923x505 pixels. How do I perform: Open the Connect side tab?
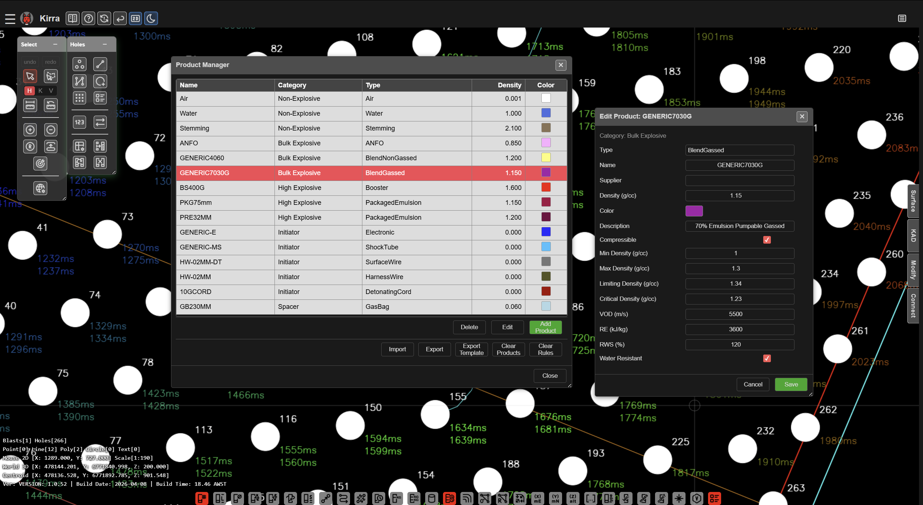coord(913,306)
